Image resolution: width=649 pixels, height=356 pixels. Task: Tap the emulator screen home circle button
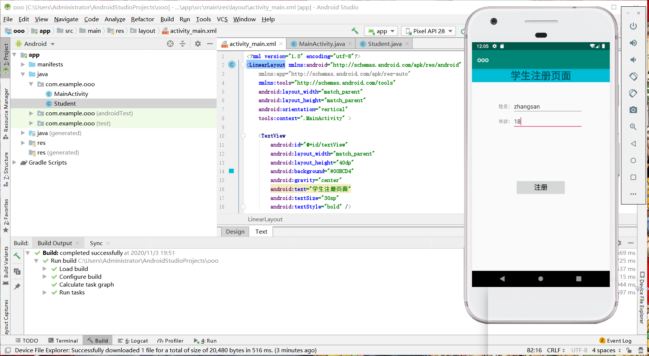coord(540,279)
